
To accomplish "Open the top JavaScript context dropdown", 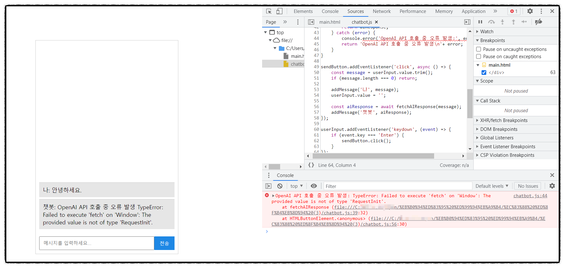I will pyautogui.click(x=297, y=186).
